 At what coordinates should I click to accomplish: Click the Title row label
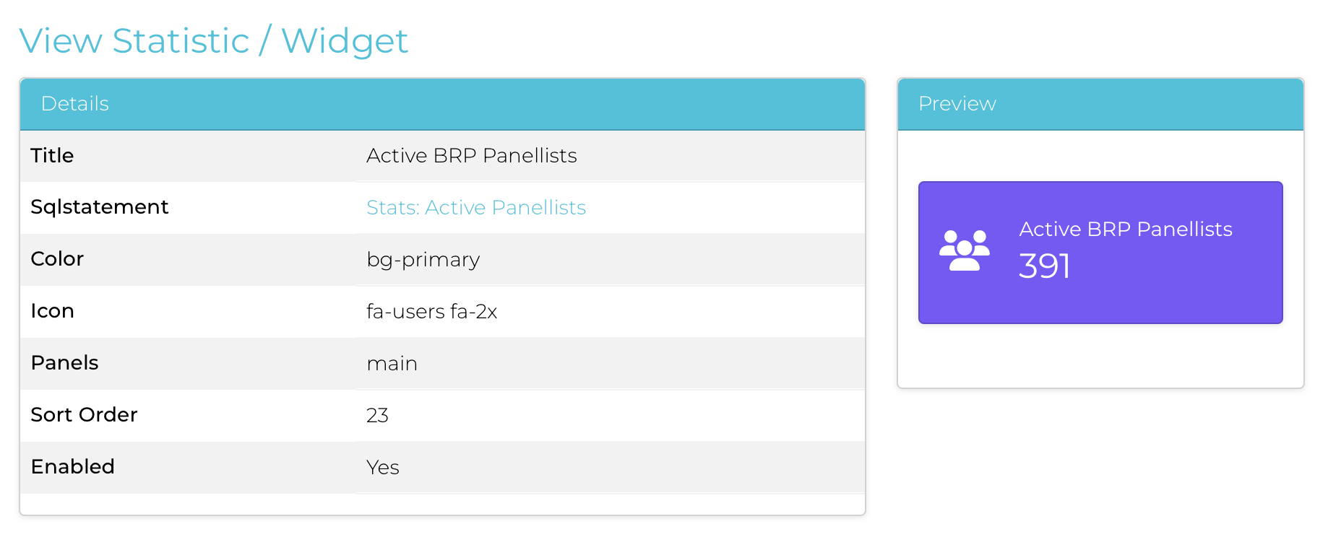tap(52, 156)
